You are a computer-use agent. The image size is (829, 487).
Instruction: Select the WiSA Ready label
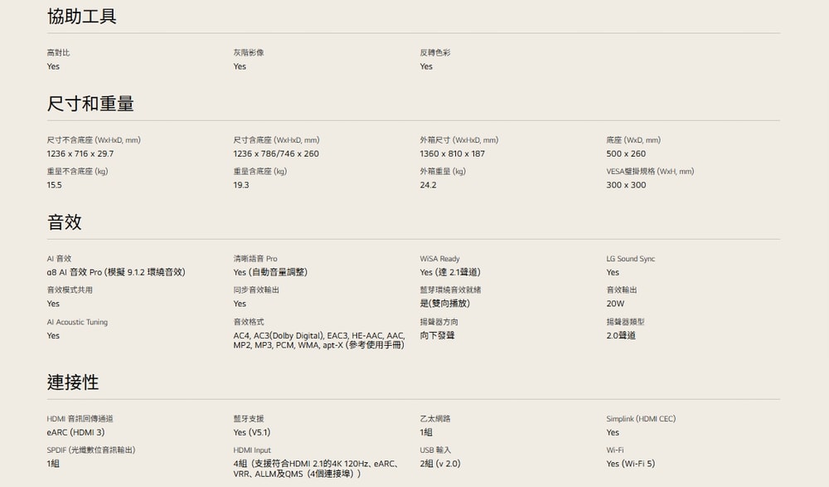point(439,259)
